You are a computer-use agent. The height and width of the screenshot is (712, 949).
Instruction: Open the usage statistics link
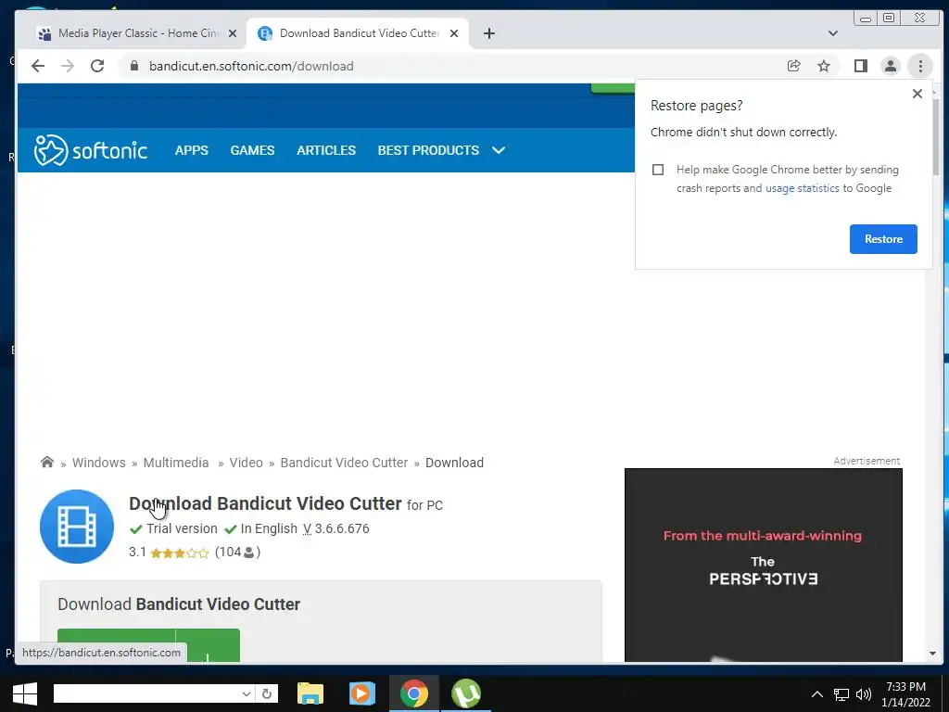click(x=802, y=188)
